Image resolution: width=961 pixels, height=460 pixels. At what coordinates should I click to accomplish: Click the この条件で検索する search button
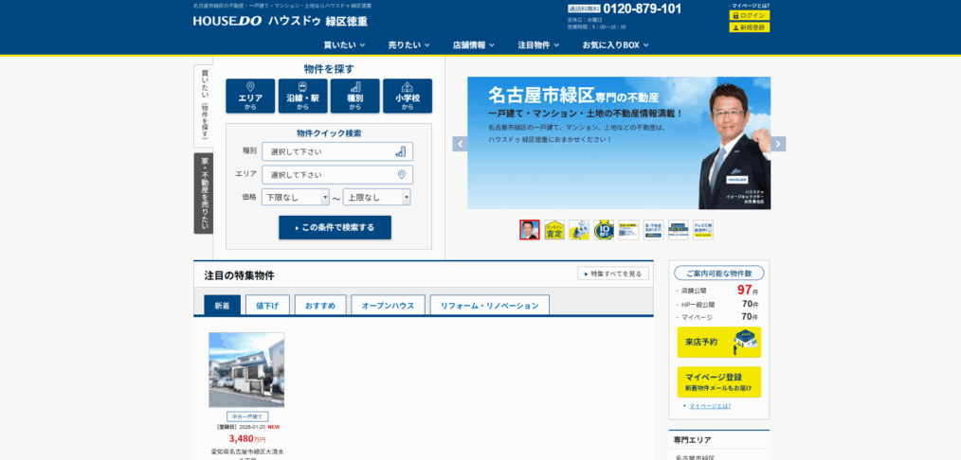pos(335,227)
